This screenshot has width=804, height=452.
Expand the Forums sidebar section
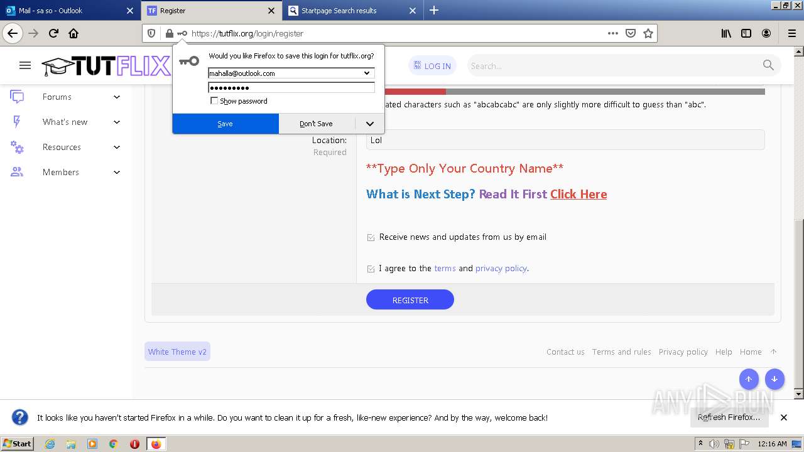(x=117, y=97)
